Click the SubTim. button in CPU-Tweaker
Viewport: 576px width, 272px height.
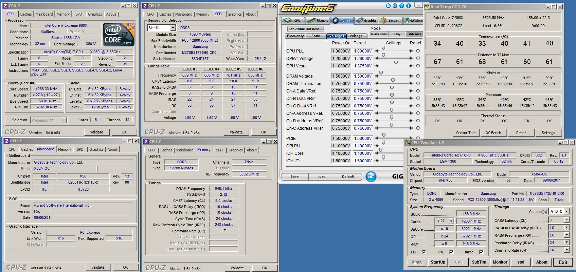(x=480, y=262)
